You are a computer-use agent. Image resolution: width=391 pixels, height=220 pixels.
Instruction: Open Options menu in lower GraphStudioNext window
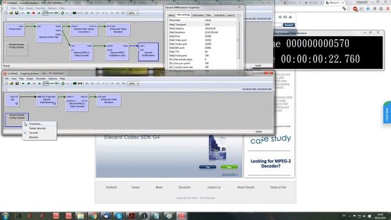pyautogui.click(x=53, y=79)
